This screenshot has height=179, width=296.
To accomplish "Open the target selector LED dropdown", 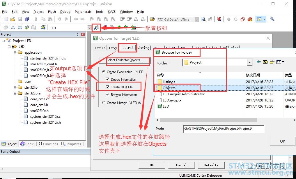I will click(x=89, y=28).
